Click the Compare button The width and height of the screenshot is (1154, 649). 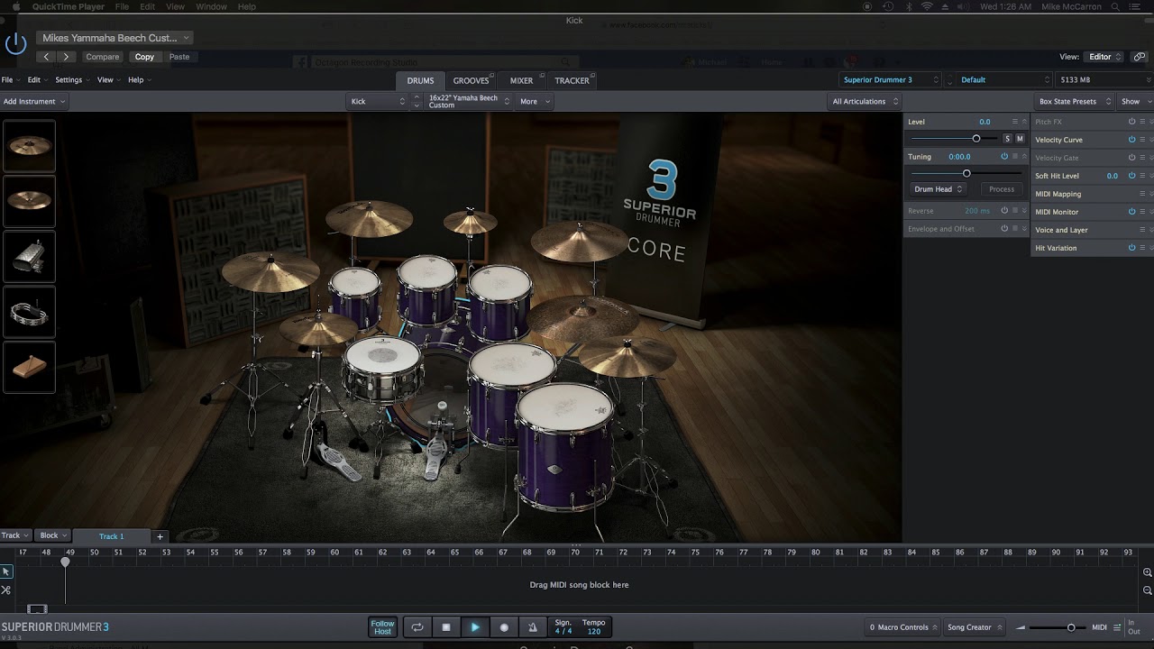(x=102, y=57)
